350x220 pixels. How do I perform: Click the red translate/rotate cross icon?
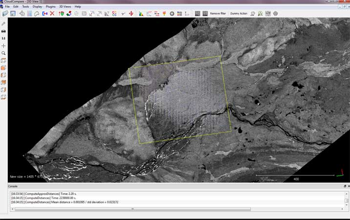pyautogui.click(x=131, y=14)
